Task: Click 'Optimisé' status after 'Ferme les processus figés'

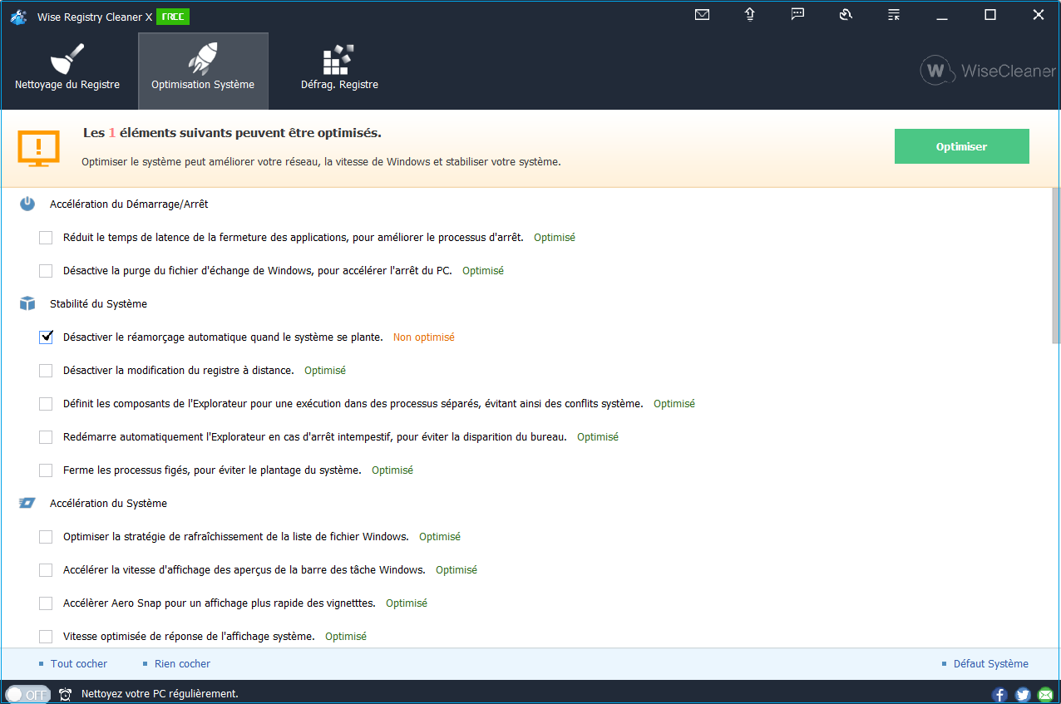Action: click(x=392, y=470)
